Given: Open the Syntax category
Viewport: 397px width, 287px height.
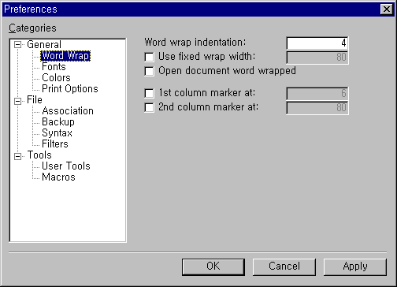Looking at the screenshot, I should coord(57,133).
